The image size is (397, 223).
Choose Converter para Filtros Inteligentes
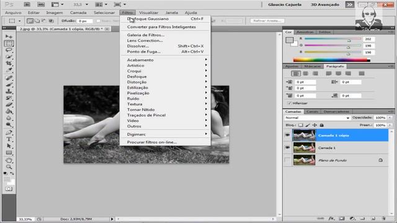coord(165,27)
